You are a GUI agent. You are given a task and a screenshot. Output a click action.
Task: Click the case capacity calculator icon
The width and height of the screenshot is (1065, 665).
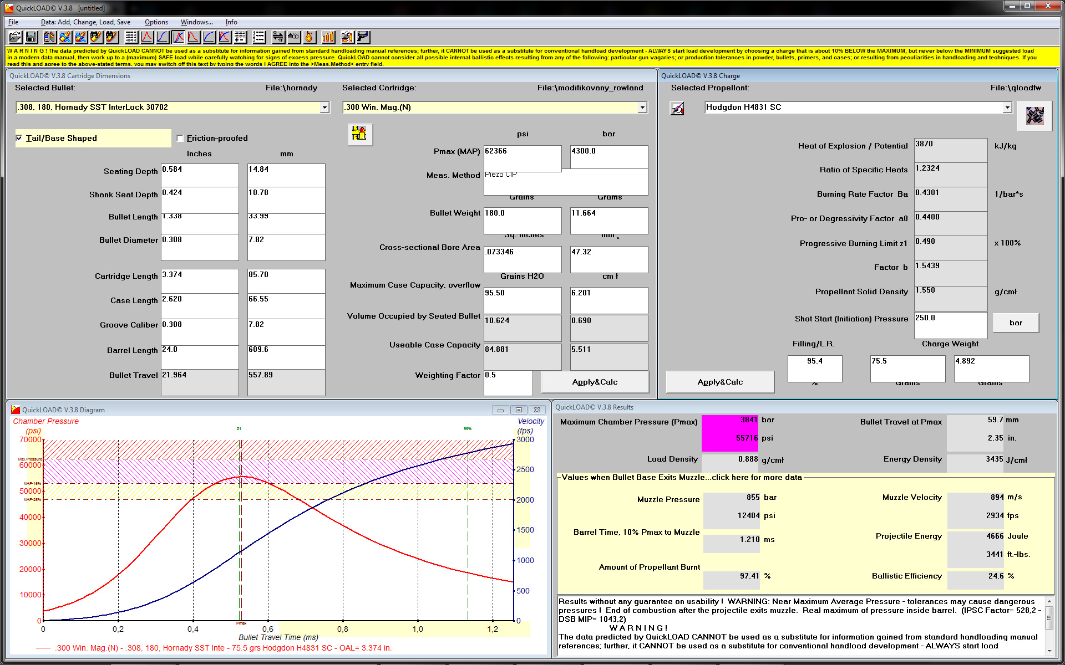359,134
